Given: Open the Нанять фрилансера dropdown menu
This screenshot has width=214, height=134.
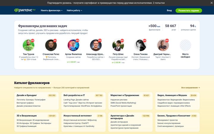Looking at the screenshot, I should 51,10.
